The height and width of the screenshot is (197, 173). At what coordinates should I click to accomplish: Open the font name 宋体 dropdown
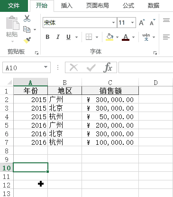point(113,22)
